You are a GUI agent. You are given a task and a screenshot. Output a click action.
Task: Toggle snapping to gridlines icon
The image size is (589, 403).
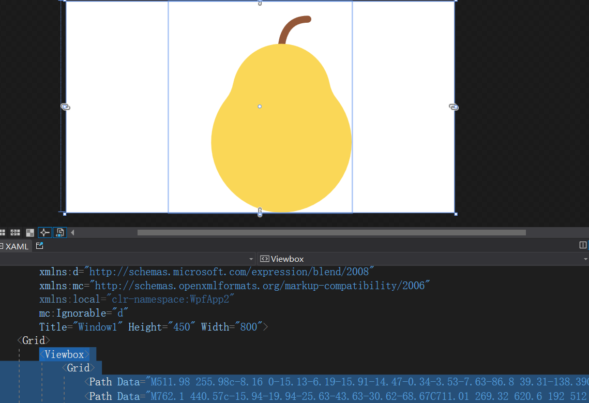tap(15, 233)
